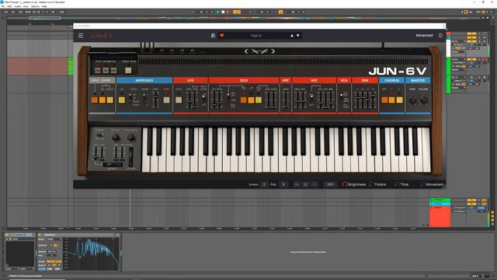Toggle the LFO sync button

179,100
